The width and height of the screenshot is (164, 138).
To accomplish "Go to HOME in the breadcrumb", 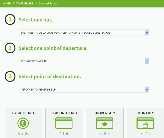I will pyautogui.click(x=7, y=3).
